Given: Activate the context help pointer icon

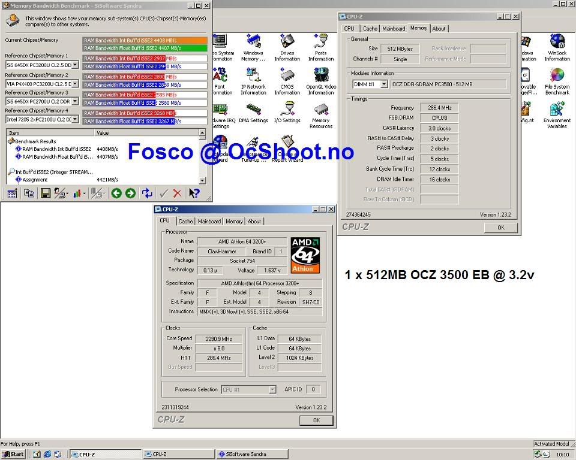Looking at the screenshot, I should tap(194, 193).
